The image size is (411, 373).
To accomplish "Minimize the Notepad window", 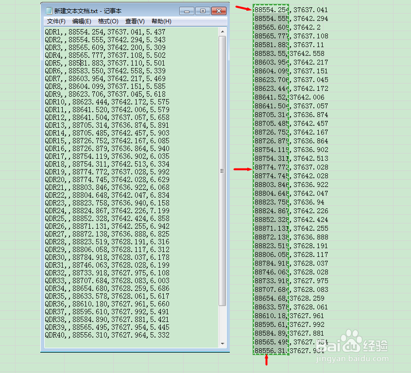I will [187, 11].
